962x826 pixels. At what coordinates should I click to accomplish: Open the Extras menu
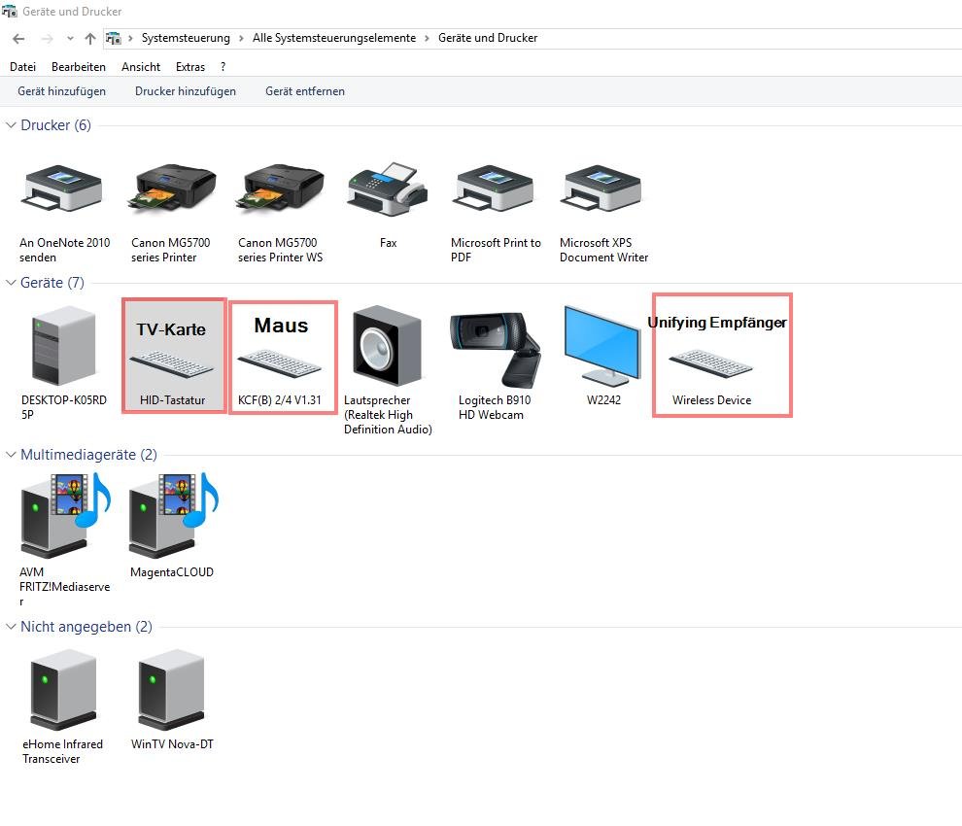[190, 67]
